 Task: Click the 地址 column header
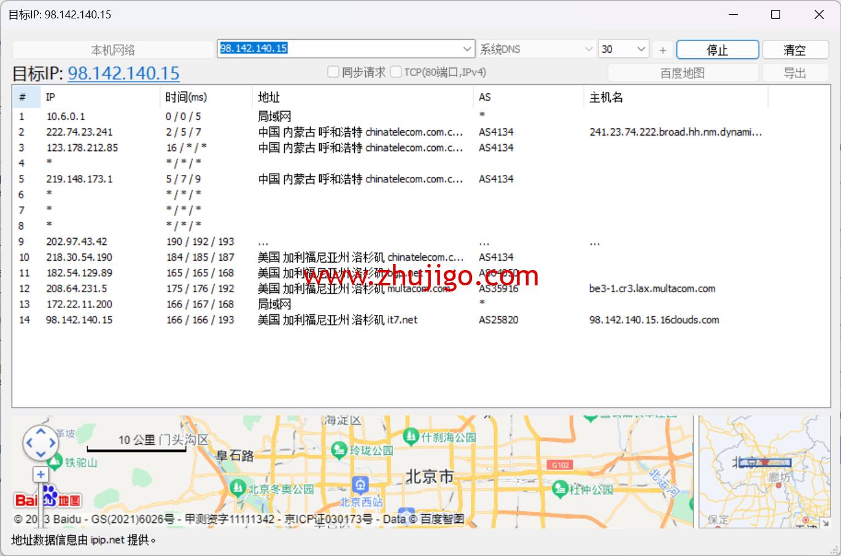pos(269,97)
